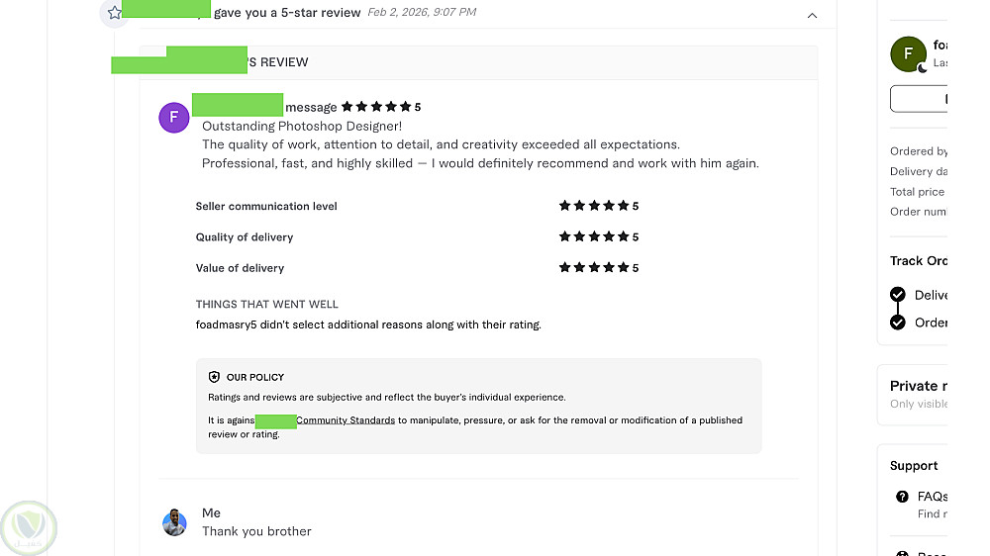
Task: Click the green F buyer avatar in sidebar
Action: tap(908, 54)
